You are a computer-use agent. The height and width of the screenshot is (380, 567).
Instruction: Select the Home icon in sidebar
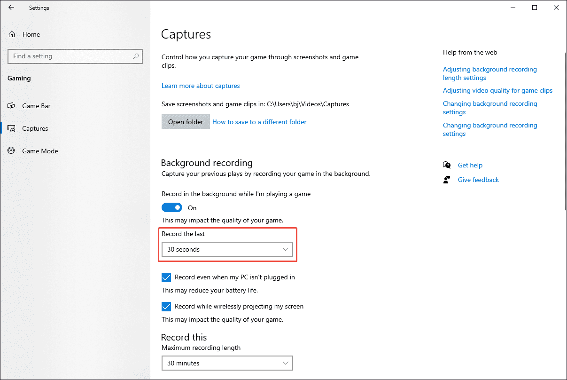[11, 34]
